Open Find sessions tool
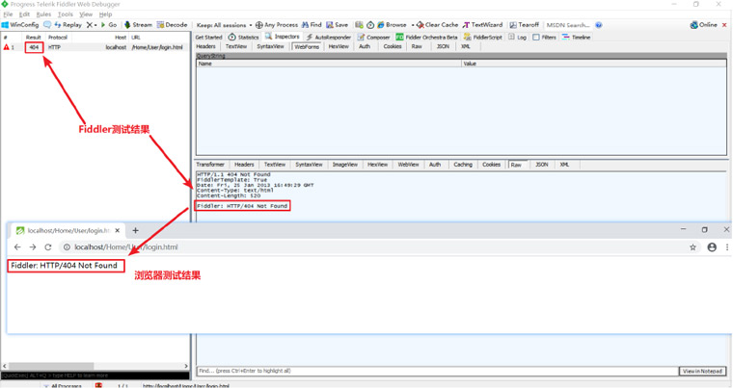The height and width of the screenshot is (388, 733). (x=312, y=25)
